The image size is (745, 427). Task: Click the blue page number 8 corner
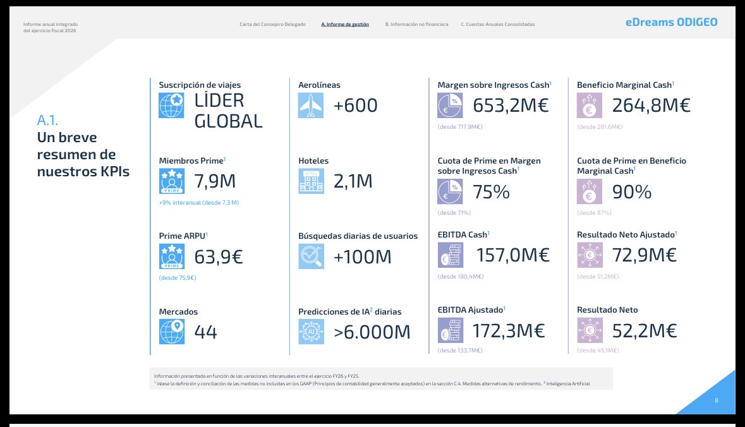click(x=710, y=395)
